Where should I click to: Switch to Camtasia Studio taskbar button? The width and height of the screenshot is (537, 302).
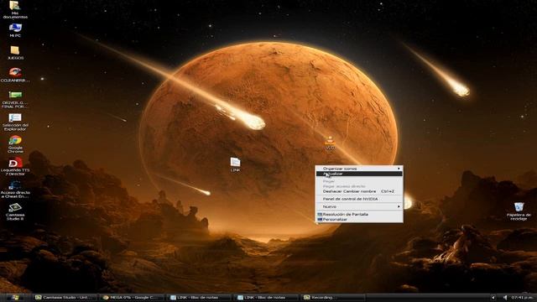pyautogui.click(x=65, y=298)
